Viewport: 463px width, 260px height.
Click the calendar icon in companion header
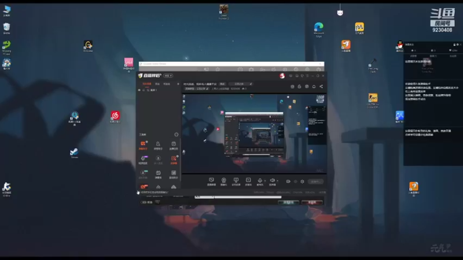click(292, 86)
